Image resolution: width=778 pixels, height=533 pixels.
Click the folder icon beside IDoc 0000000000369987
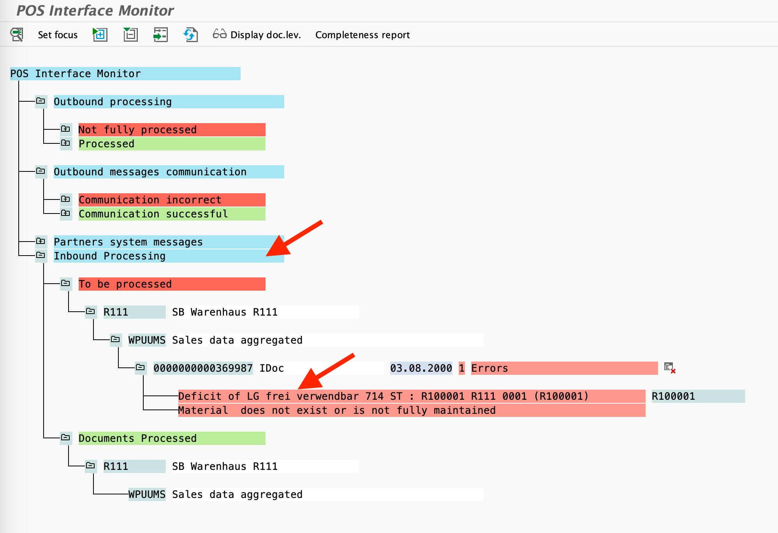pos(140,367)
